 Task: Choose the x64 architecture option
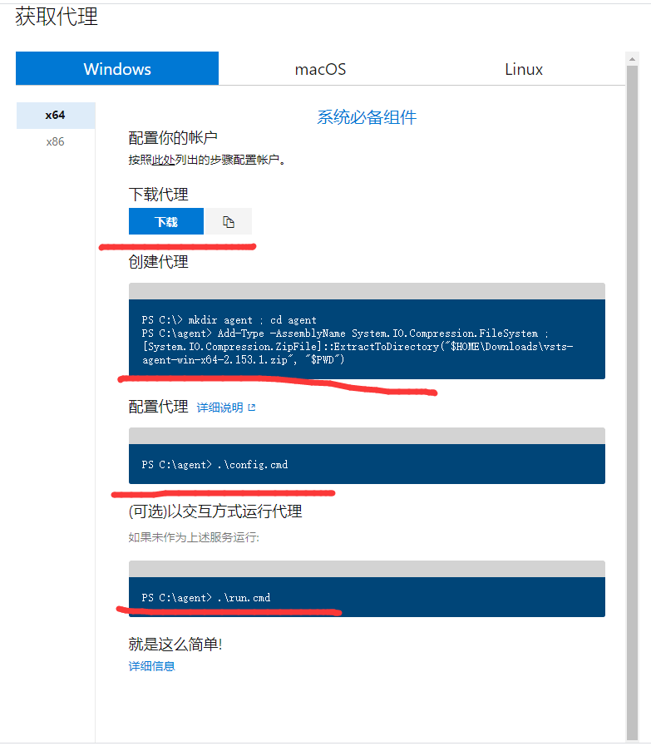(x=56, y=116)
